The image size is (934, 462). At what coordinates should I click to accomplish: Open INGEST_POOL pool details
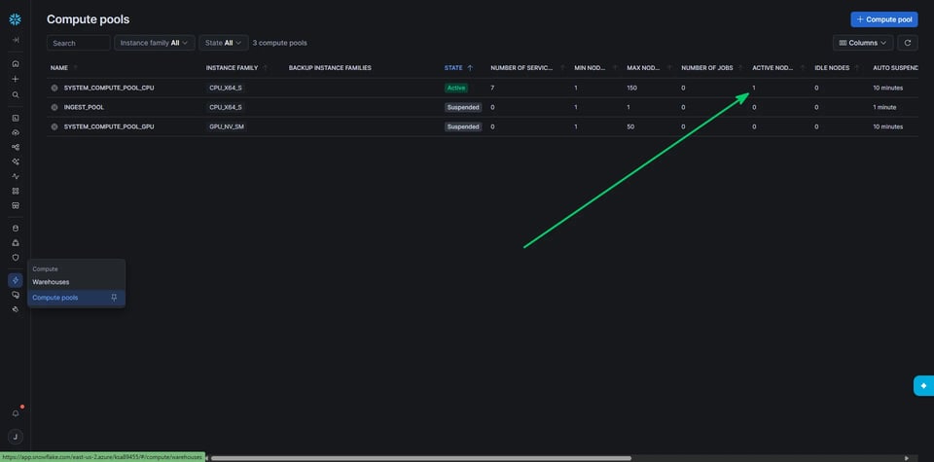pyautogui.click(x=84, y=107)
